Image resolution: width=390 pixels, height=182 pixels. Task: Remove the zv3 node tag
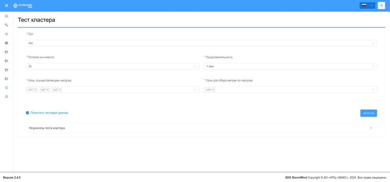click(x=60, y=90)
